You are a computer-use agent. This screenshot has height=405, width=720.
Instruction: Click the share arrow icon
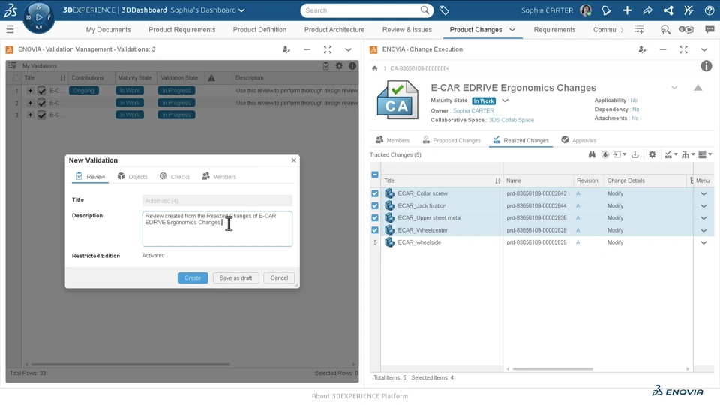(x=647, y=10)
